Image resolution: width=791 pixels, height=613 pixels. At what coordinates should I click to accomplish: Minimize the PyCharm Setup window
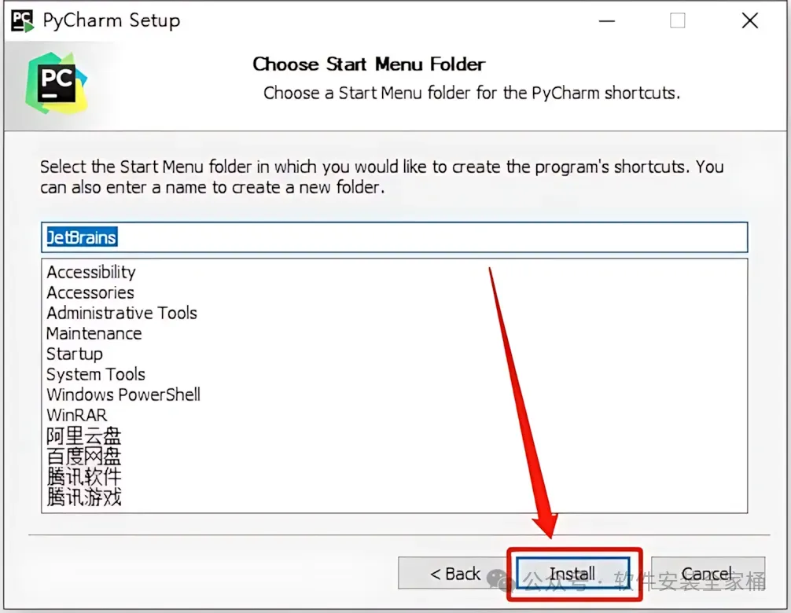coord(607,21)
